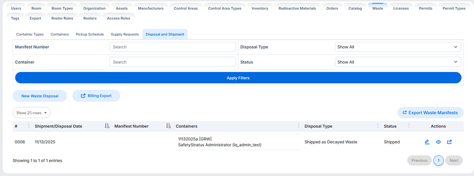Open the Rosters tab
This screenshot has width=474, height=176.
[90, 18]
